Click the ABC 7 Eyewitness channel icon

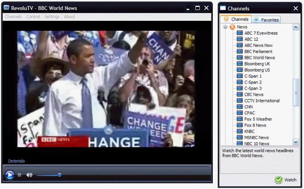click(240, 33)
